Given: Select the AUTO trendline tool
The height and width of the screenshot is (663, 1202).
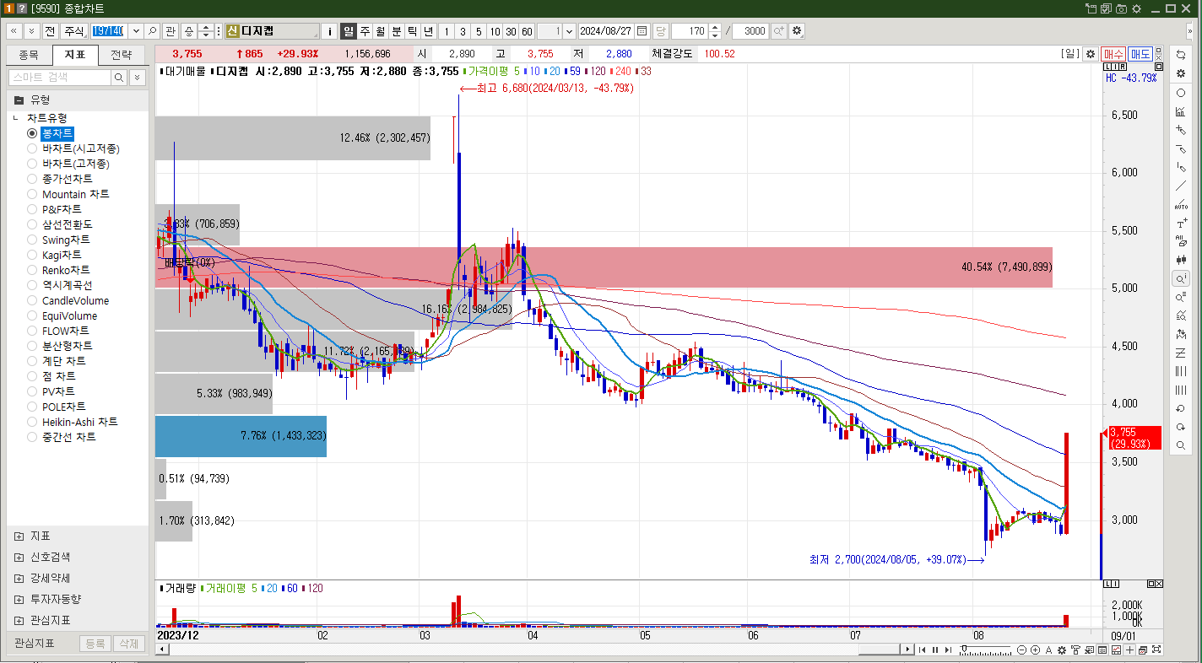Looking at the screenshot, I should click(1181, 204).
